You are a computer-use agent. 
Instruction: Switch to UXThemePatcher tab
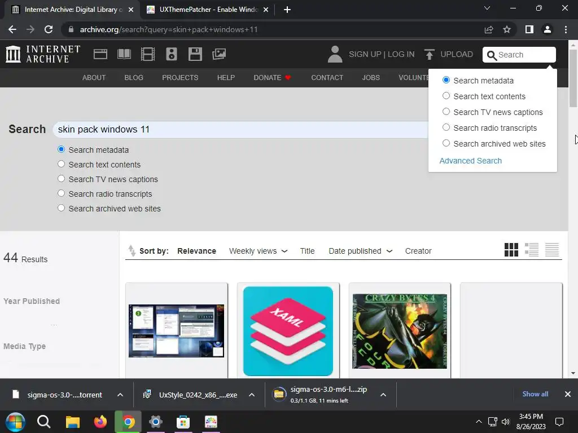tap(208, 10)
